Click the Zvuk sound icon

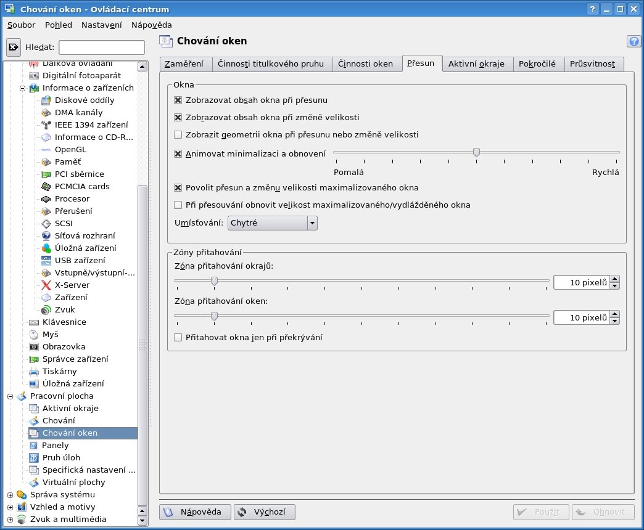coord(46,309)
